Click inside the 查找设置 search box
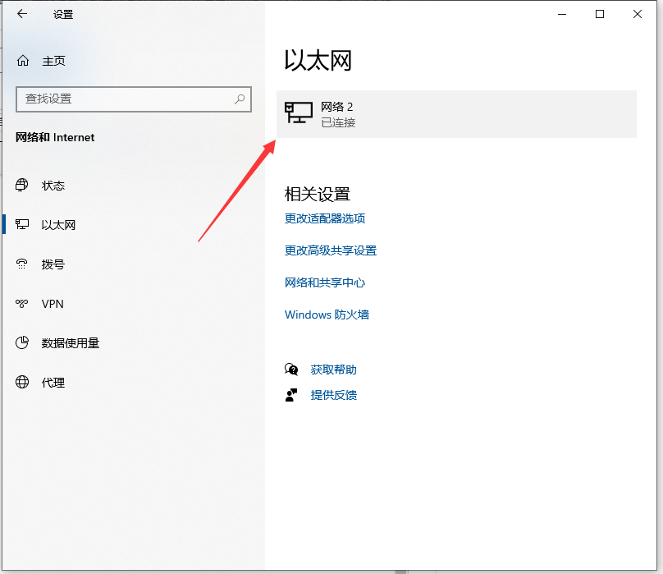 coord(123,99)
